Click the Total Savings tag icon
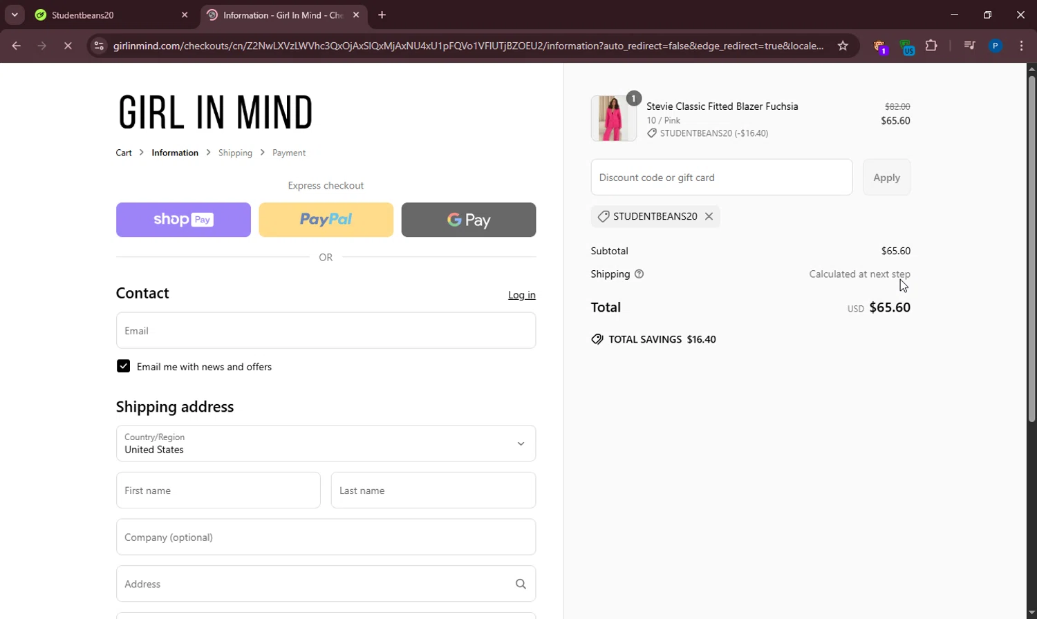The width and height of the screenshot is (1037, 619). [597, 339]
